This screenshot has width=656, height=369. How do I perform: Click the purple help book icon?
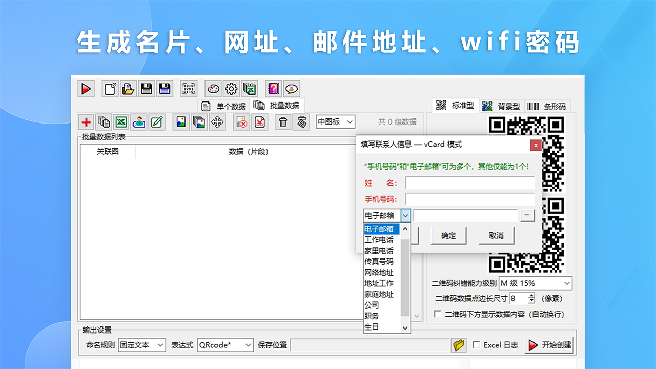[x=274, y=89]
